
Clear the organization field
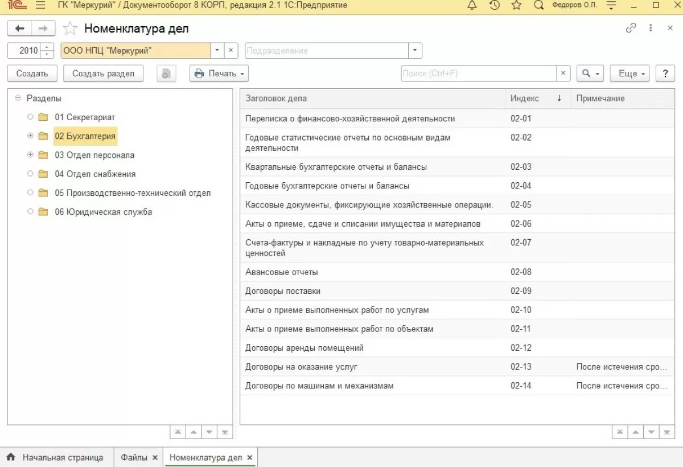[x=231, y=50]
